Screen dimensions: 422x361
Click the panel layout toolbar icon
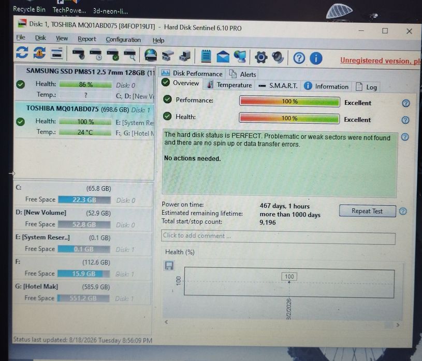(x=57, y=53)
